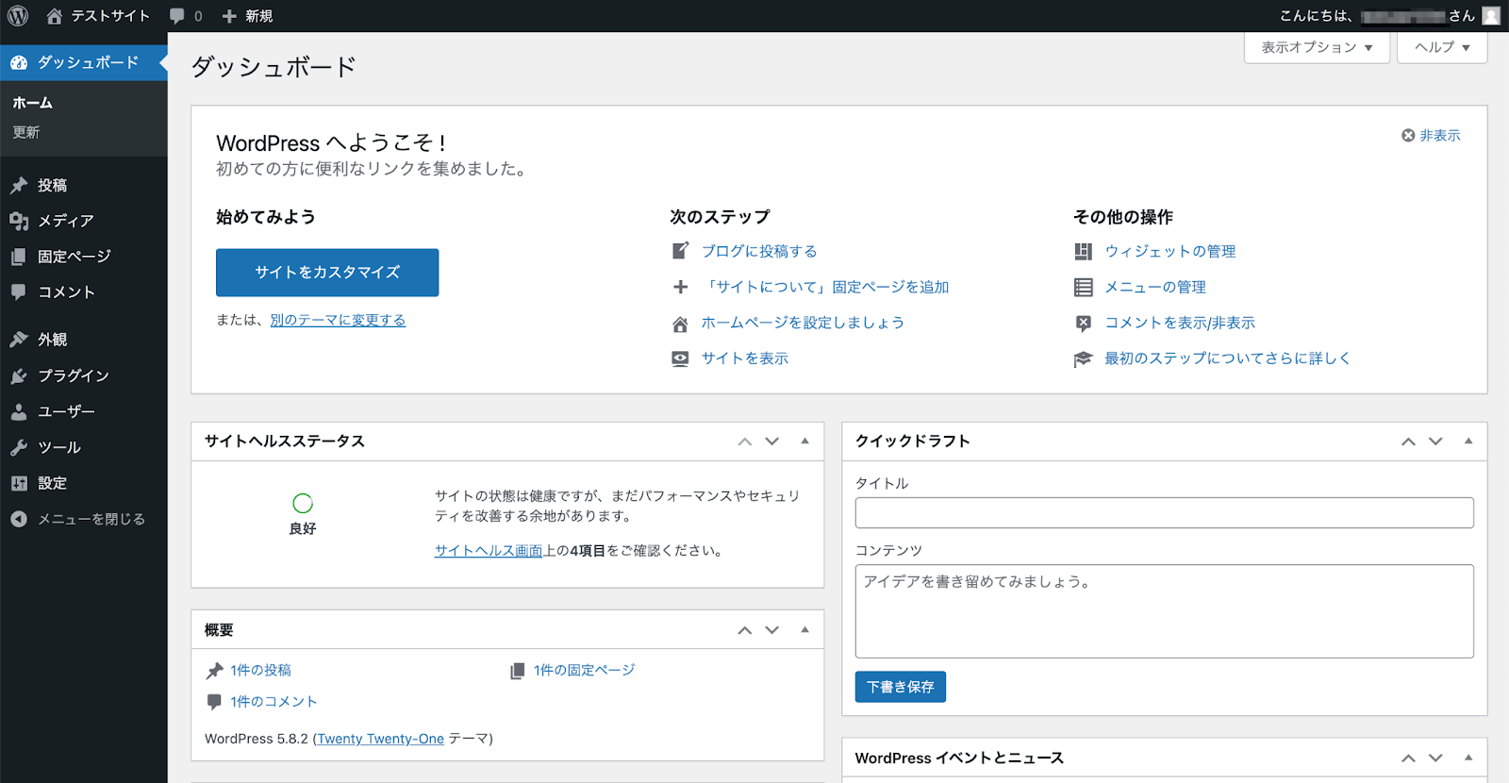Open the comments bubble in admin bar
This screenshot has width=1509, height=783.
click(x=177, y=16)
